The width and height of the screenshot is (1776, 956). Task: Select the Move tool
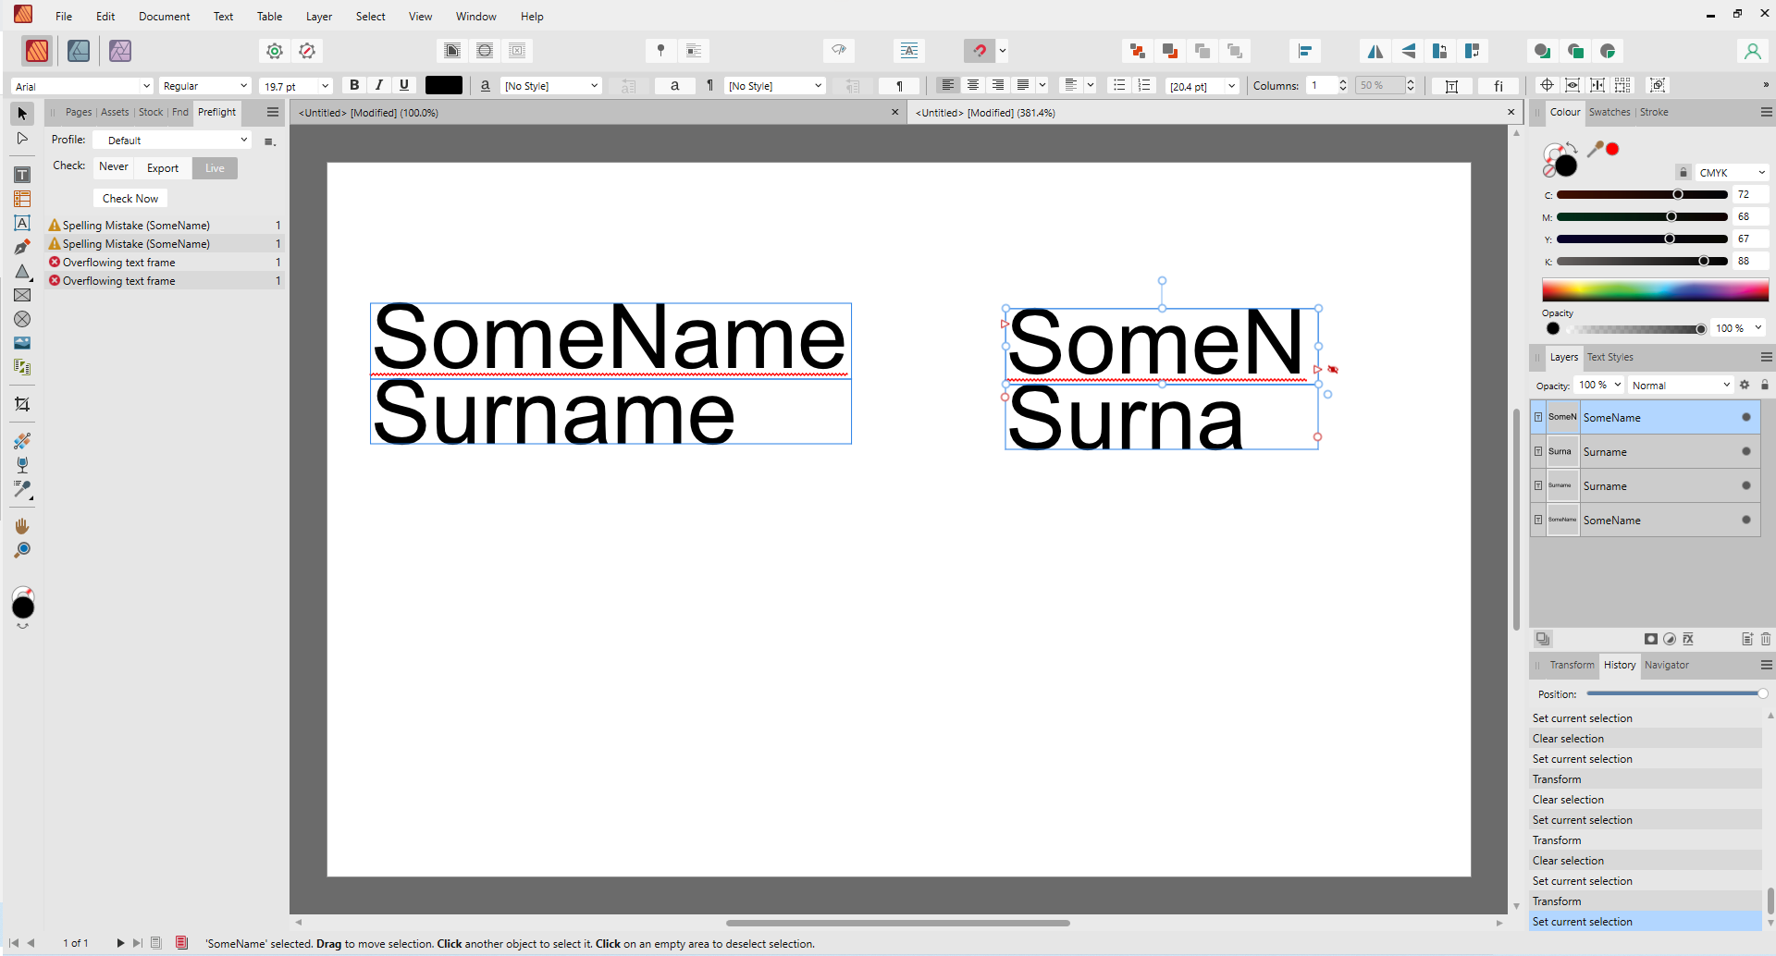[x=22, y=114]
